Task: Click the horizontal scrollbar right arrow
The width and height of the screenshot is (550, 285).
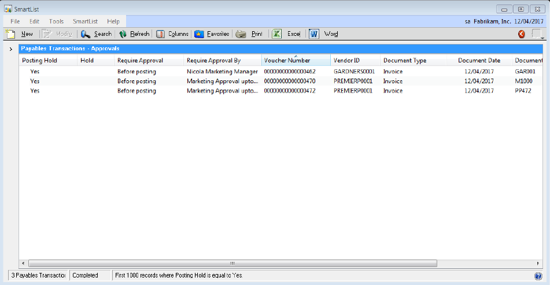Action: (x=538, y=263)
